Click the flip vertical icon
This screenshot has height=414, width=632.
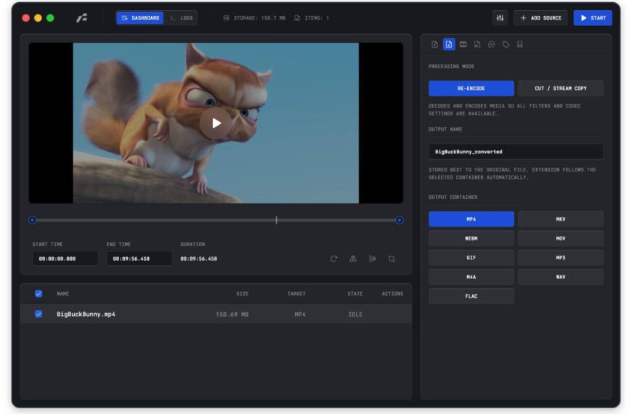click(372, 259)
